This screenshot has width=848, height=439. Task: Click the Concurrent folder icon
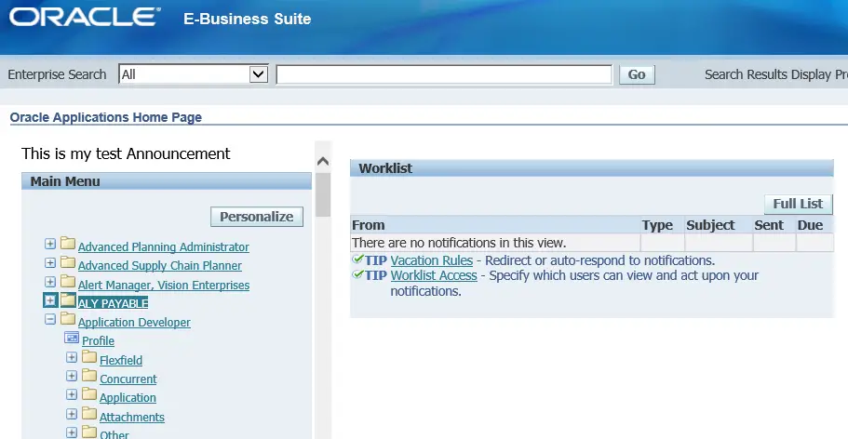[x=89, y=376]
